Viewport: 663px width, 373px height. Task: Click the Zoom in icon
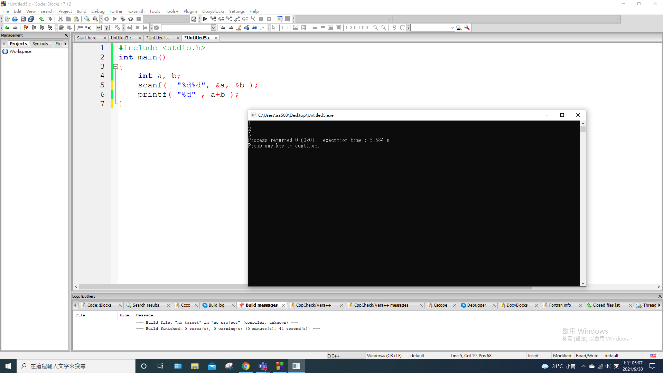point(375,28)
